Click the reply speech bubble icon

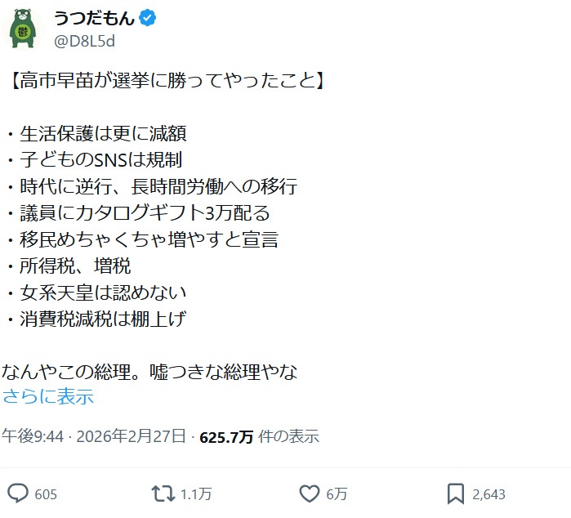tap(19, 493)
